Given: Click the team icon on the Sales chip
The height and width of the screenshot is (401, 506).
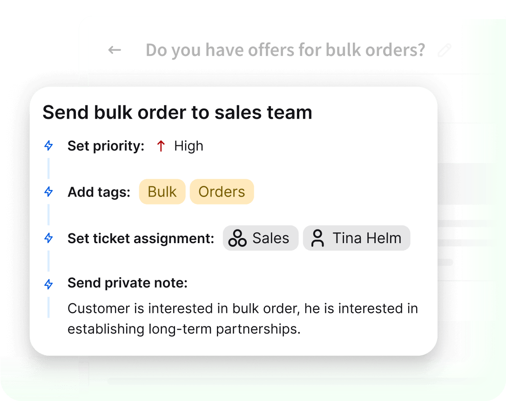Looking at the screenshot, I should [x=236, y=238].
